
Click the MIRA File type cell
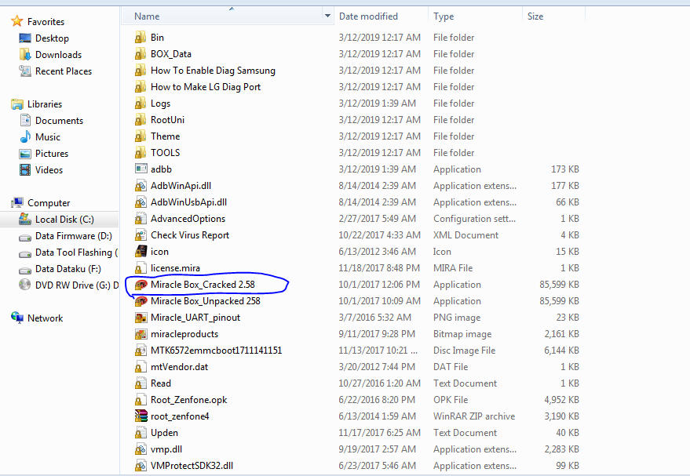[453, 268]
